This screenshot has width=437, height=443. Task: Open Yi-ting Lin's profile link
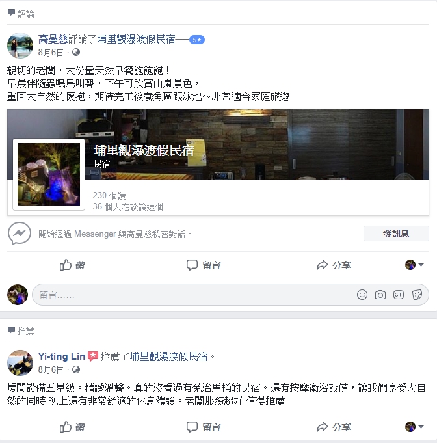point(62,356)
